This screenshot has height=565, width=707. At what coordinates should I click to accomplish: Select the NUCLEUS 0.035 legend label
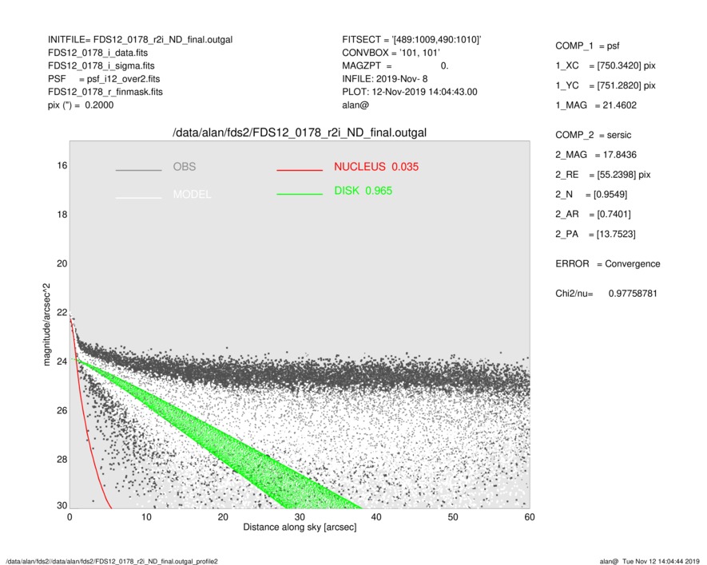click(x=375, y=167)
